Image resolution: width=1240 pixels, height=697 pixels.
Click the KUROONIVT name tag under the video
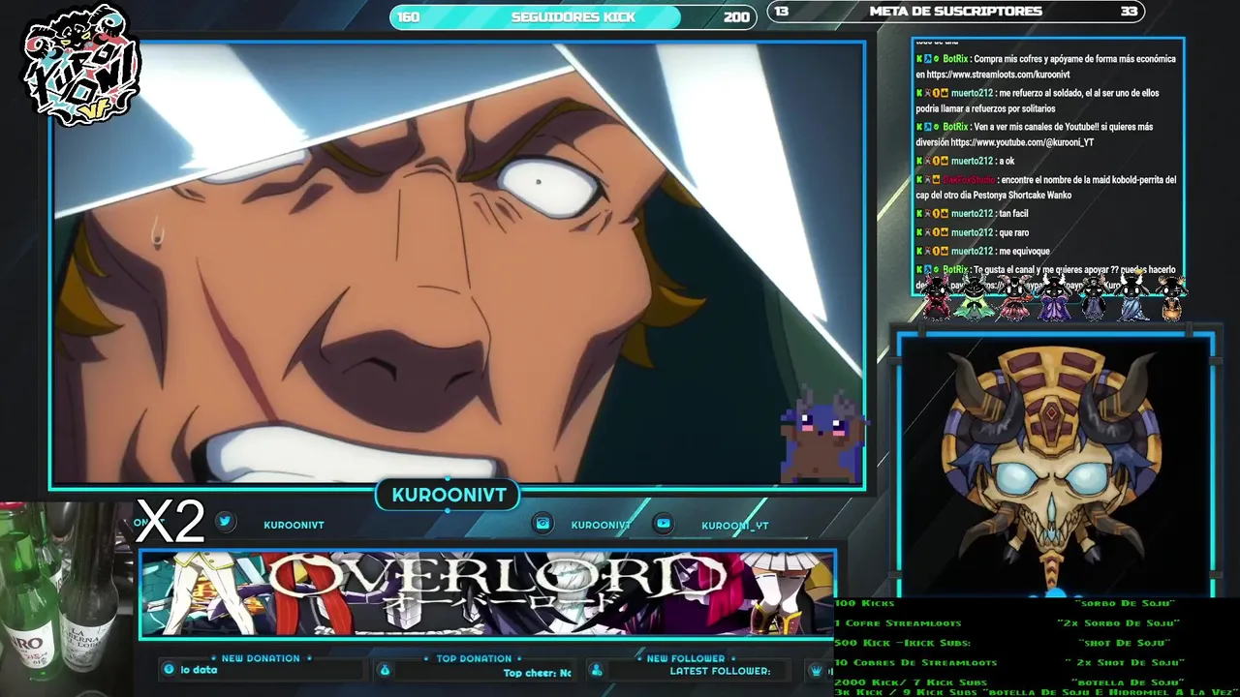[449, 495]
